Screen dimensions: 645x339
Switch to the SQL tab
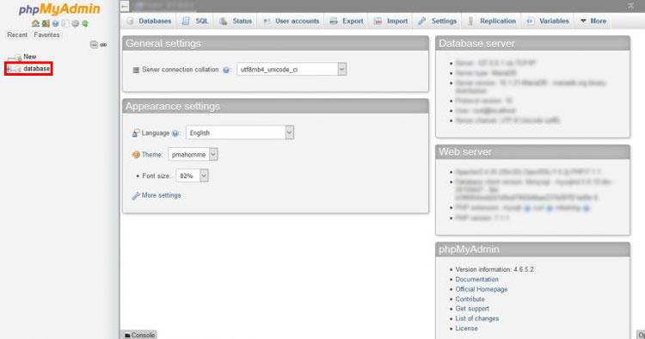click(x=195, y=21)
